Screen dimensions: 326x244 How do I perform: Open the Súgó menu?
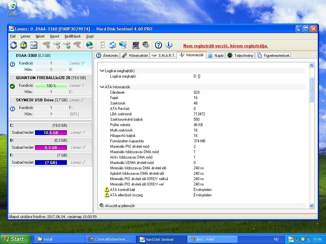coord(90,36)
